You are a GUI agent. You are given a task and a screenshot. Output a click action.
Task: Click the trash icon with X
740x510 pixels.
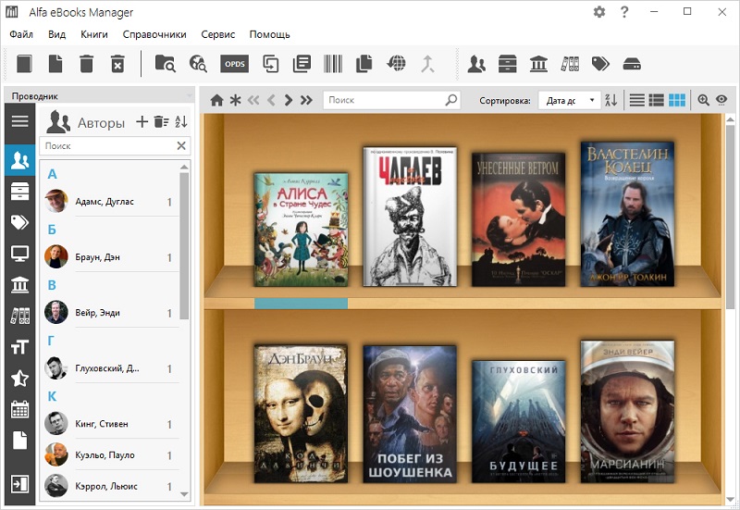(117, 64)
